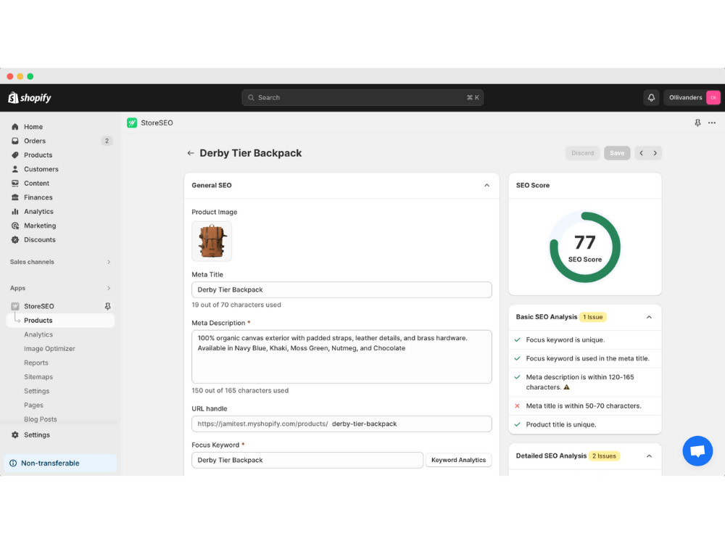
Task: Open the notifications bell
Action: 651,98
